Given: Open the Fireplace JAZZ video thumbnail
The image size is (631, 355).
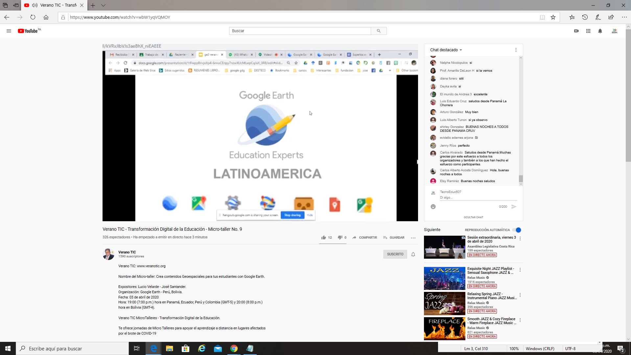Looking at the screenshot, I should (445, 329).
